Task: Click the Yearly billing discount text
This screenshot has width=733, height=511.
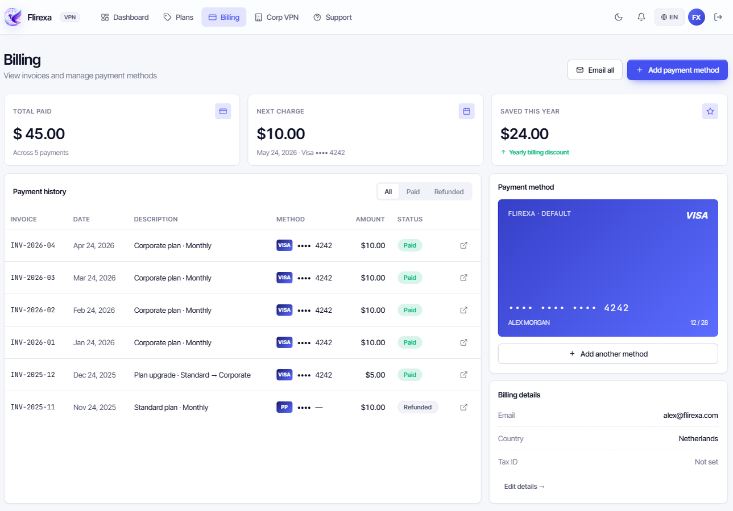Action: (539, 152)
